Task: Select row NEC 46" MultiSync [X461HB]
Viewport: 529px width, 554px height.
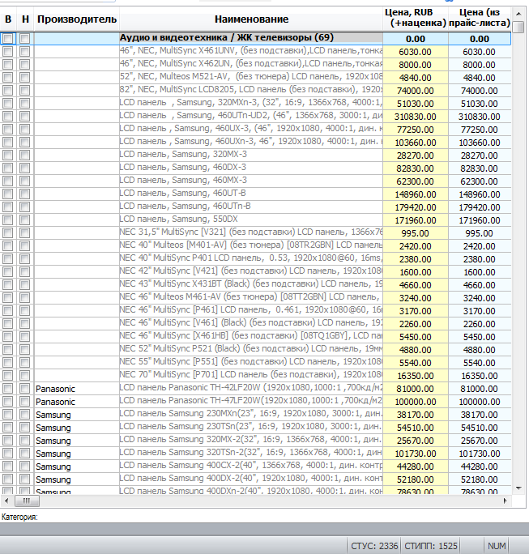Action: pyautogui.click(x=255, y=337)
